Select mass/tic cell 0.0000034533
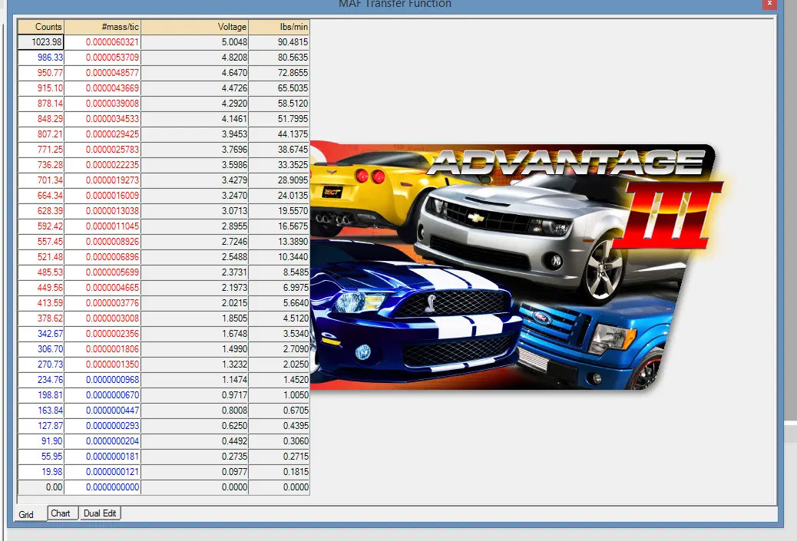The image size is (797, 541). point(102,119)
